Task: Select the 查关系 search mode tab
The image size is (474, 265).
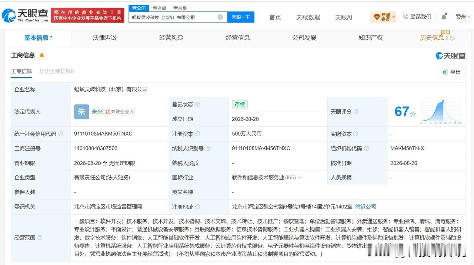Action: click(x=180, y=8)
